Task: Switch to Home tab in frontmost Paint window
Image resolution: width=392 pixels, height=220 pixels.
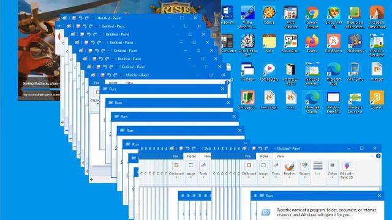Action: (264, 156)
